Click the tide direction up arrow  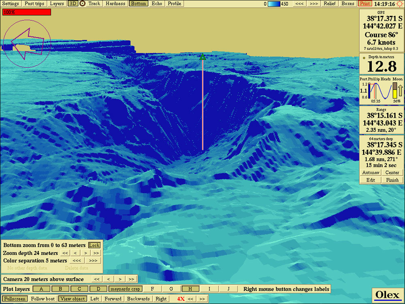pos(401,90)
